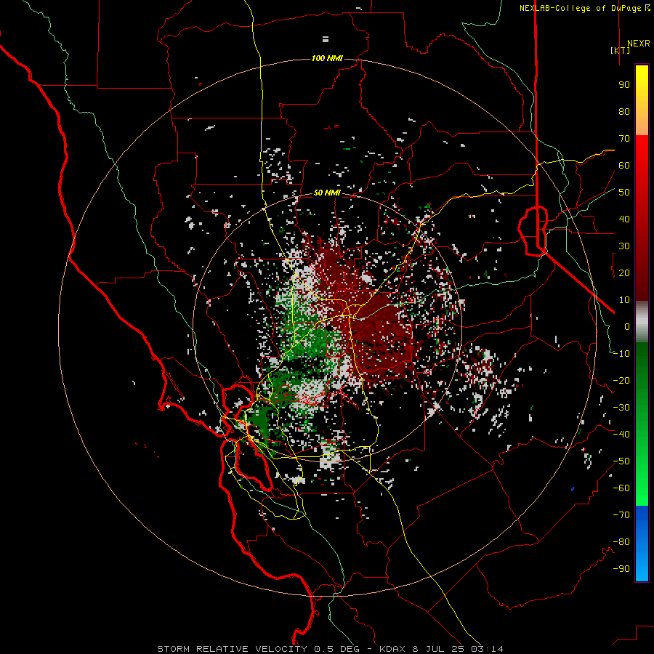Click the 0 value on the velocity scale
Image resolution: width=654 pixels, height=654 pixels.
[627, 326]
